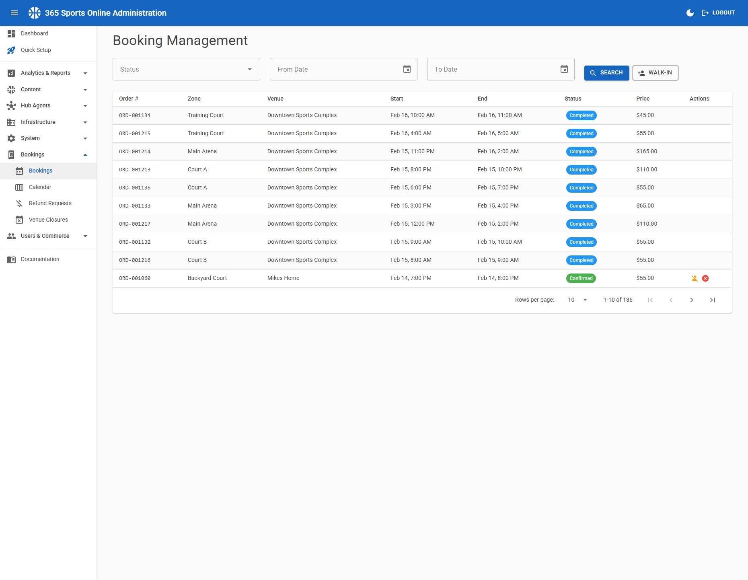Screen dimensions: 748x580
Task: Go to the next results page
Action: tap(692, 300)
